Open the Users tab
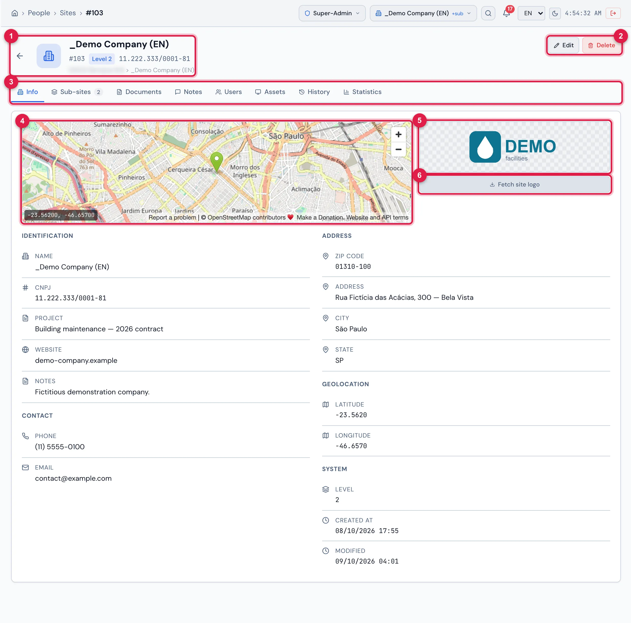This screenshot has height=623, width=631. click(229, 92)
